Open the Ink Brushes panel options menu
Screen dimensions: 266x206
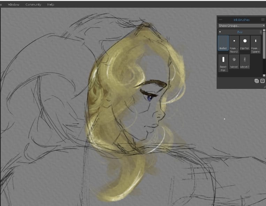(263, 20)
